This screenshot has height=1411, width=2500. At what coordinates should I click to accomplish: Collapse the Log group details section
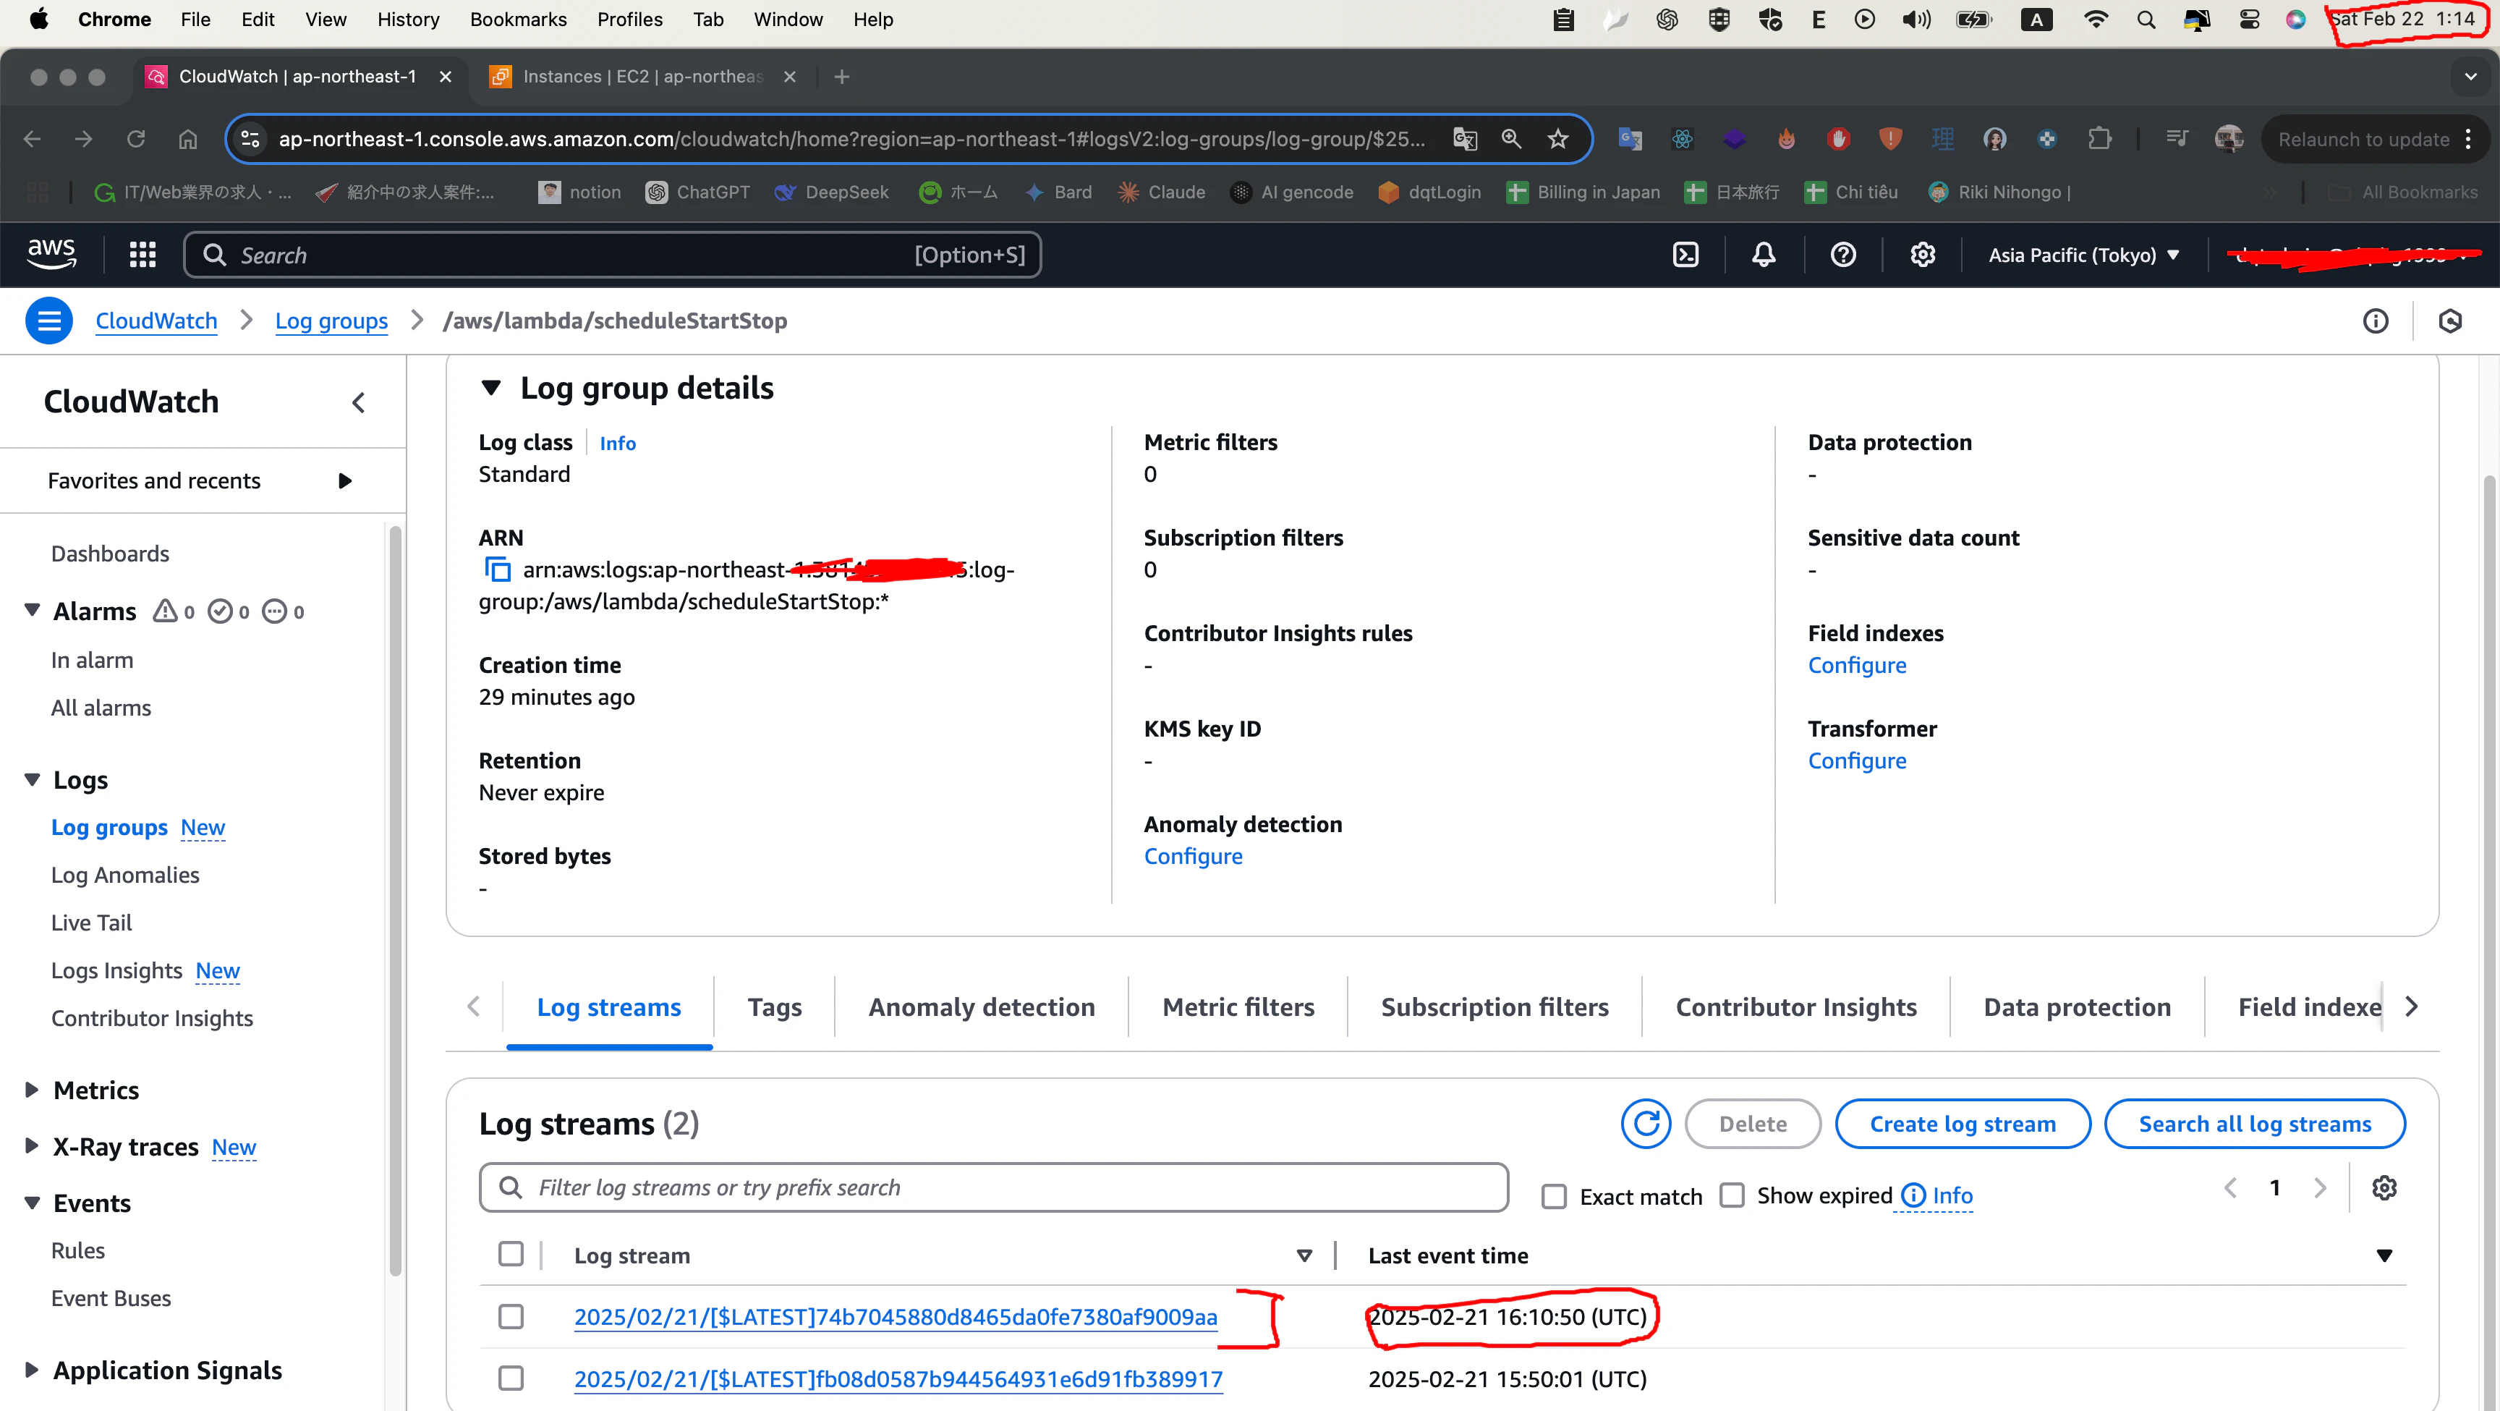click(491, 389)
